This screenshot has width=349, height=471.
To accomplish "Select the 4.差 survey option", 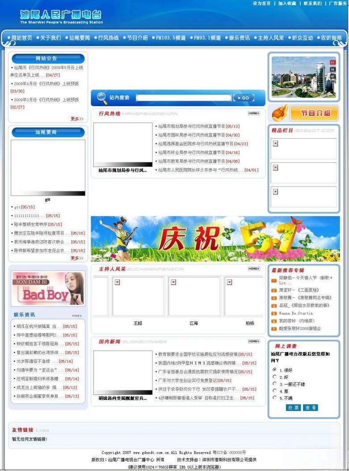I will [274, 391].
